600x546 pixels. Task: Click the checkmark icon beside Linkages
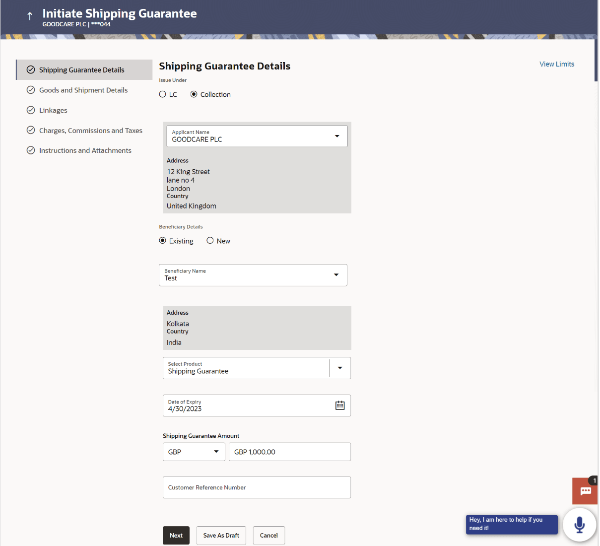31,110
